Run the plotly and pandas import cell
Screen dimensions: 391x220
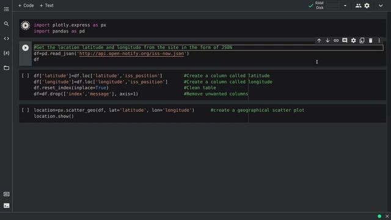(x=25, y=26)
